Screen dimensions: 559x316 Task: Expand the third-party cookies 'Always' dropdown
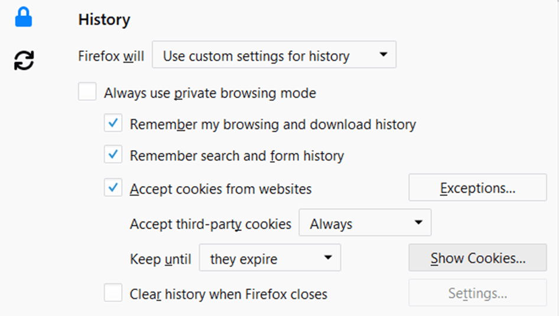pyautogui.click(x=365, y=224)
